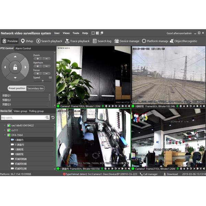Collapse the DF4-7664 device node
This screenshot has width=206, height=206.
[5, 135]
